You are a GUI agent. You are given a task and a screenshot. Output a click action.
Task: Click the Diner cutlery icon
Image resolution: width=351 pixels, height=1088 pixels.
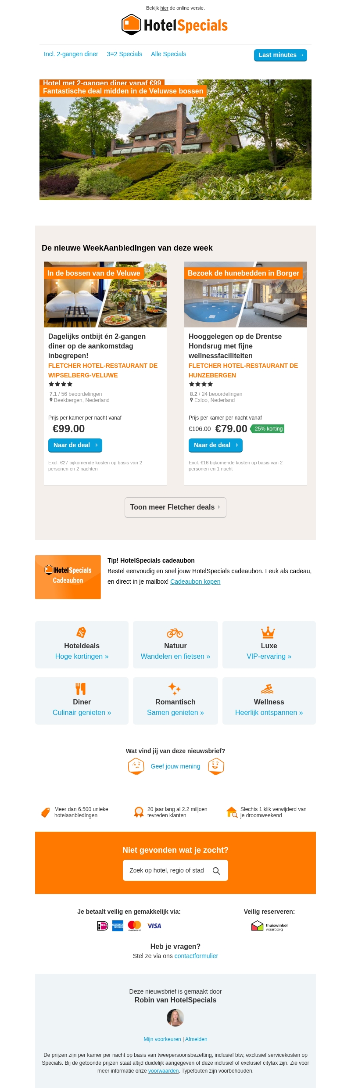[81, 688]
